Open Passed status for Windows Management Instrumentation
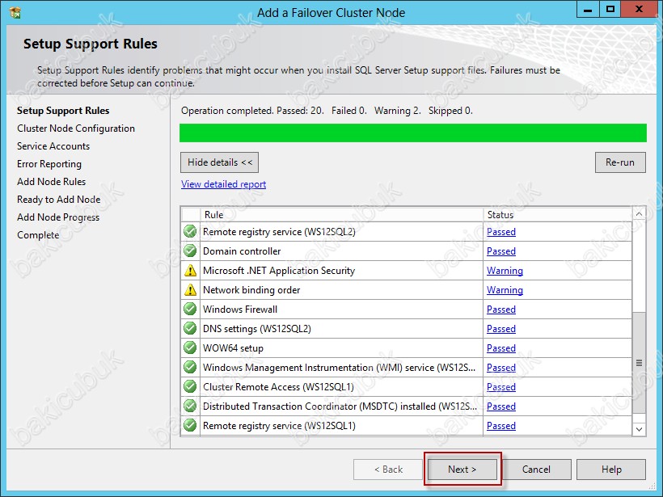This screenshot has height=497, width=663. pyautogui.click(x=501, y=368)
